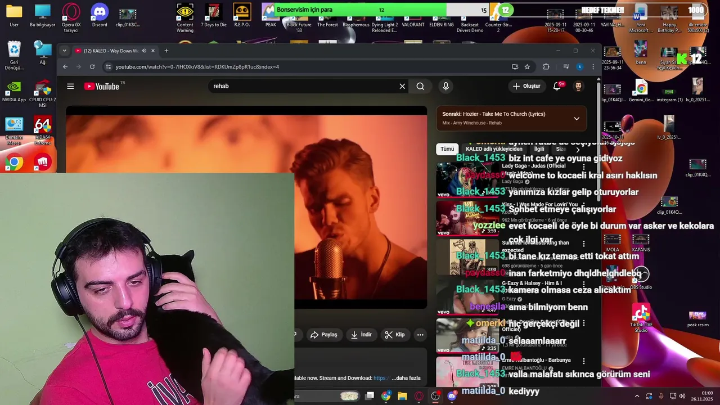Open OBS Studio desktop shortcut
The width and height of the screenshot is (720, 405).
pyautogui.click(x=641, y=278)
